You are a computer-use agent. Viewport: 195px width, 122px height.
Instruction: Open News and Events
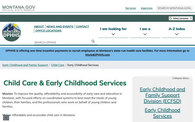click(60, 27)
